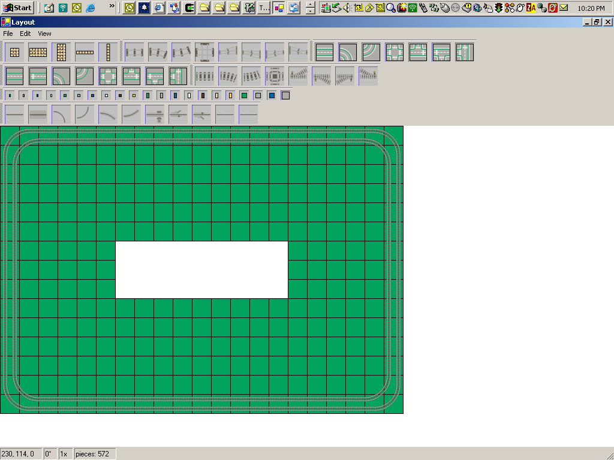Select the straight line drawing tool
614x460 pixels.
pyautogui.click(x=14, y=114)
